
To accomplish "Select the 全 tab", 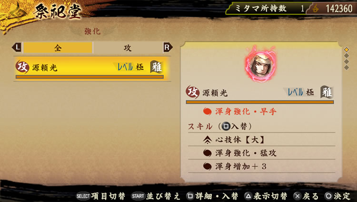I will click(58, 48).
